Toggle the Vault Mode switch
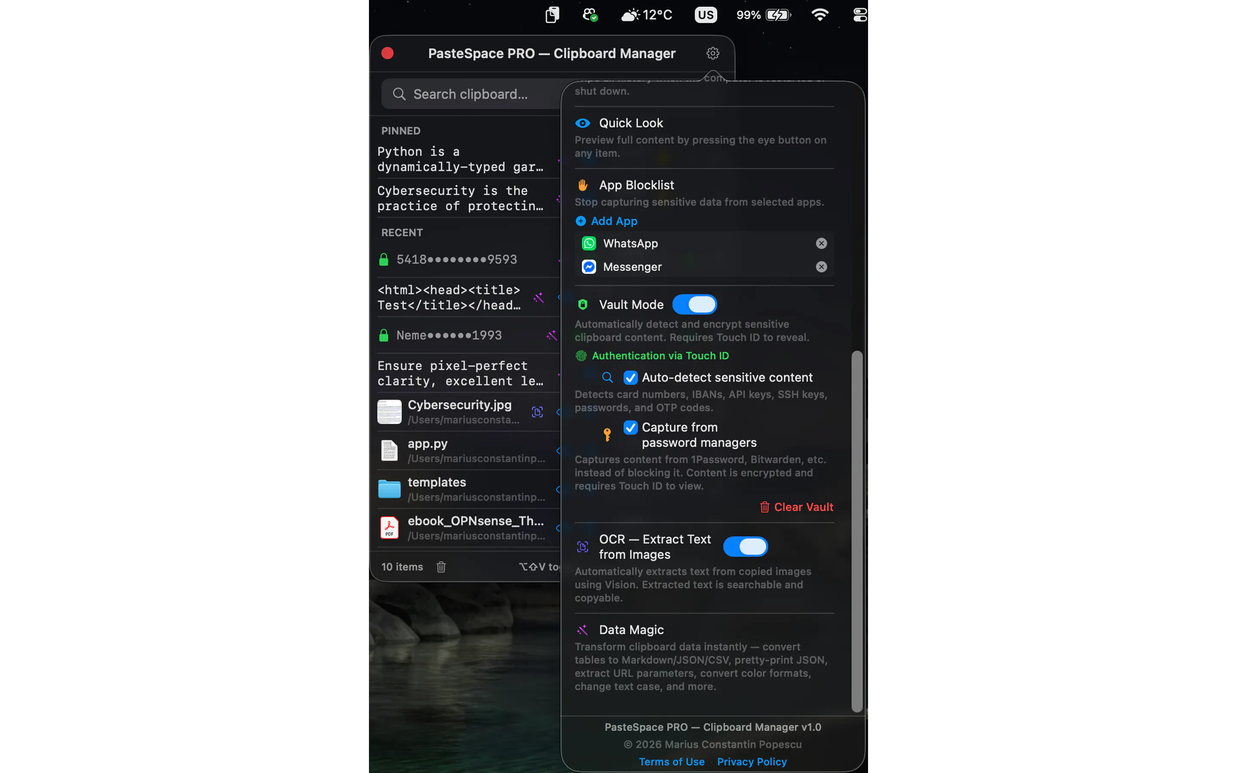 694,305
